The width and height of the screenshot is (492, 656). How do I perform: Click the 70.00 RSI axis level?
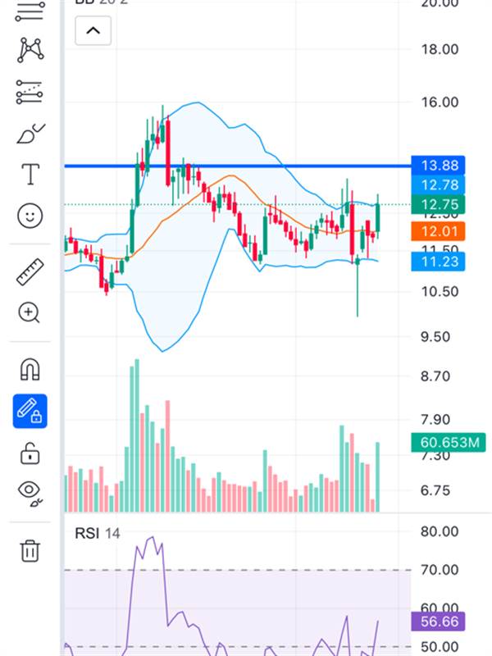click(x=440, y=570)
